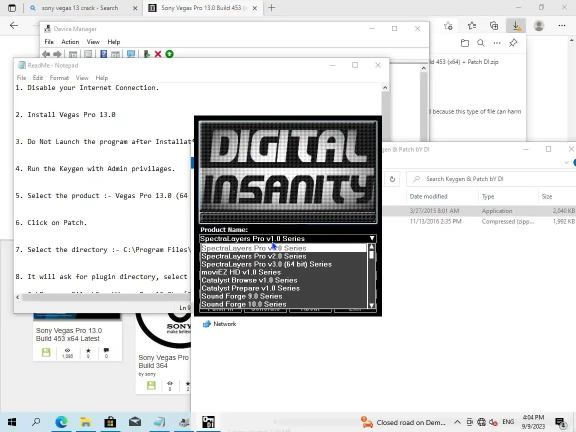Viewport: 576px width, 432px height.
Task: Open the browser downloads icon with warning
Action: 516,25
